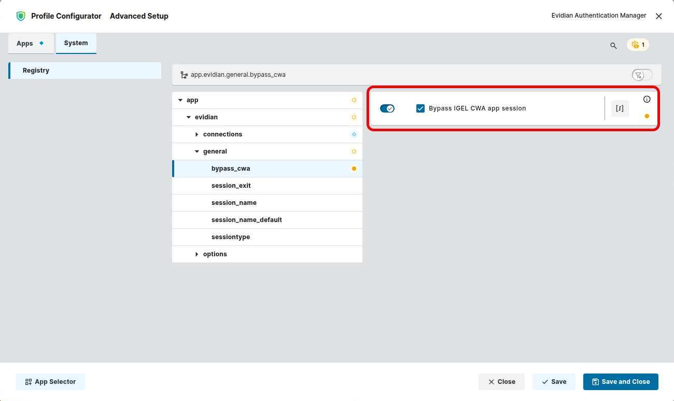This screenshot has width=674, height=401.
Task: Toggle the active-parameter filter switch
Action: point(642,75)
